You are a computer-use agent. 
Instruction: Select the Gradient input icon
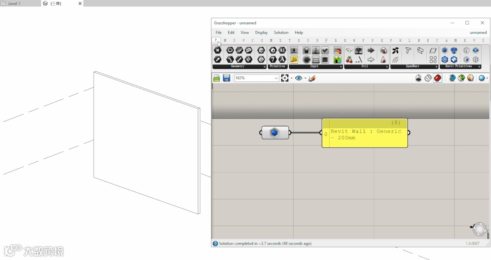pos(337,50)
